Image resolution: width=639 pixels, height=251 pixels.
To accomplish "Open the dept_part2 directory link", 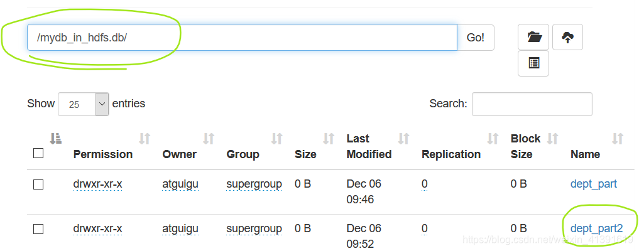I will pyautogui.click(x=597, y=228).
